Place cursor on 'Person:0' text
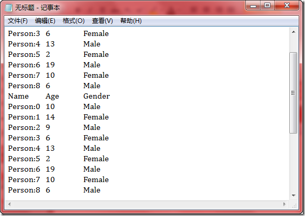305x216 pixels. click(x=24, y=106)
